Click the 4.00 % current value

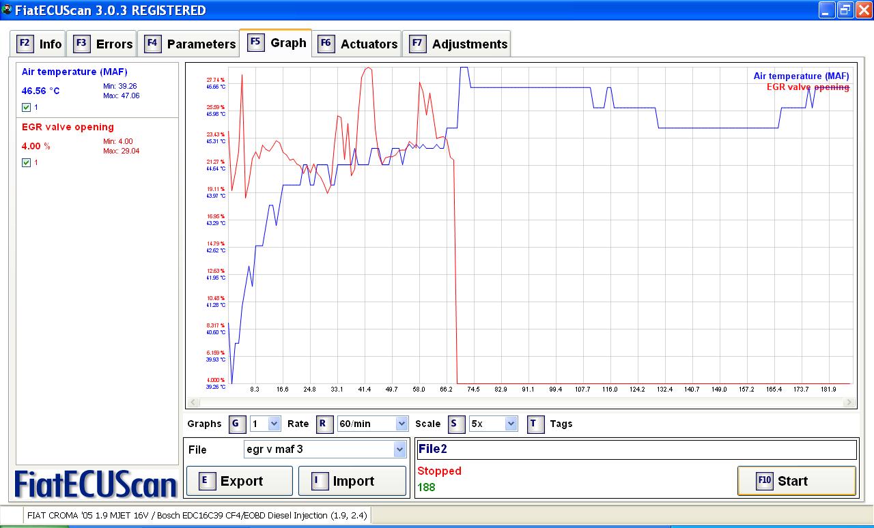36,146
